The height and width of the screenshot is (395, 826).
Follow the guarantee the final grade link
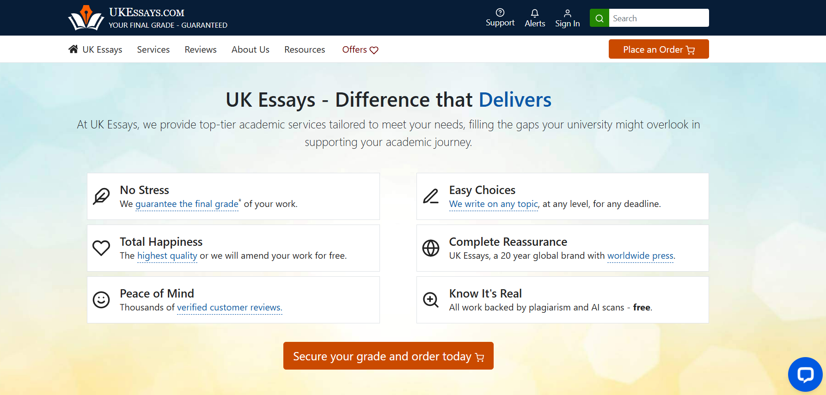coord(187,204)
